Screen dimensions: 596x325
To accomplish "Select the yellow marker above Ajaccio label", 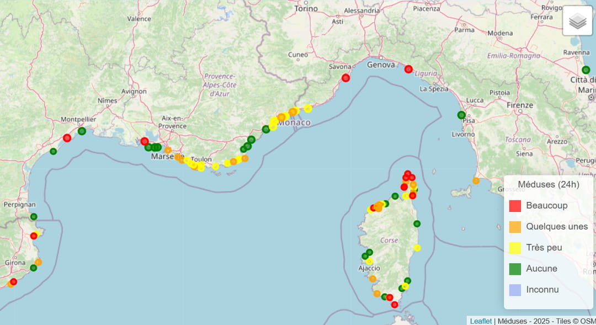I will [x=369, y=262].
